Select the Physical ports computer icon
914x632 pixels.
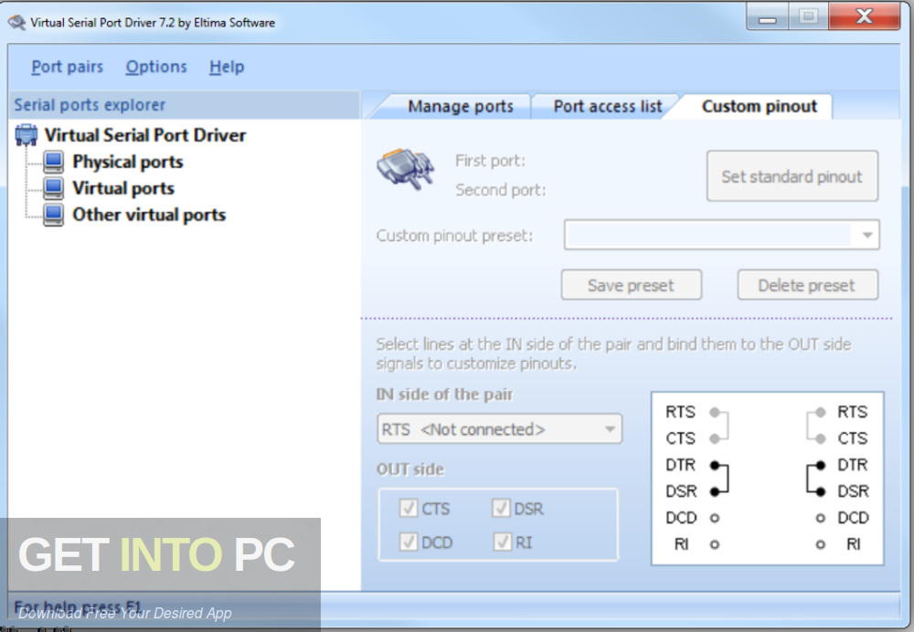point(53,162)
